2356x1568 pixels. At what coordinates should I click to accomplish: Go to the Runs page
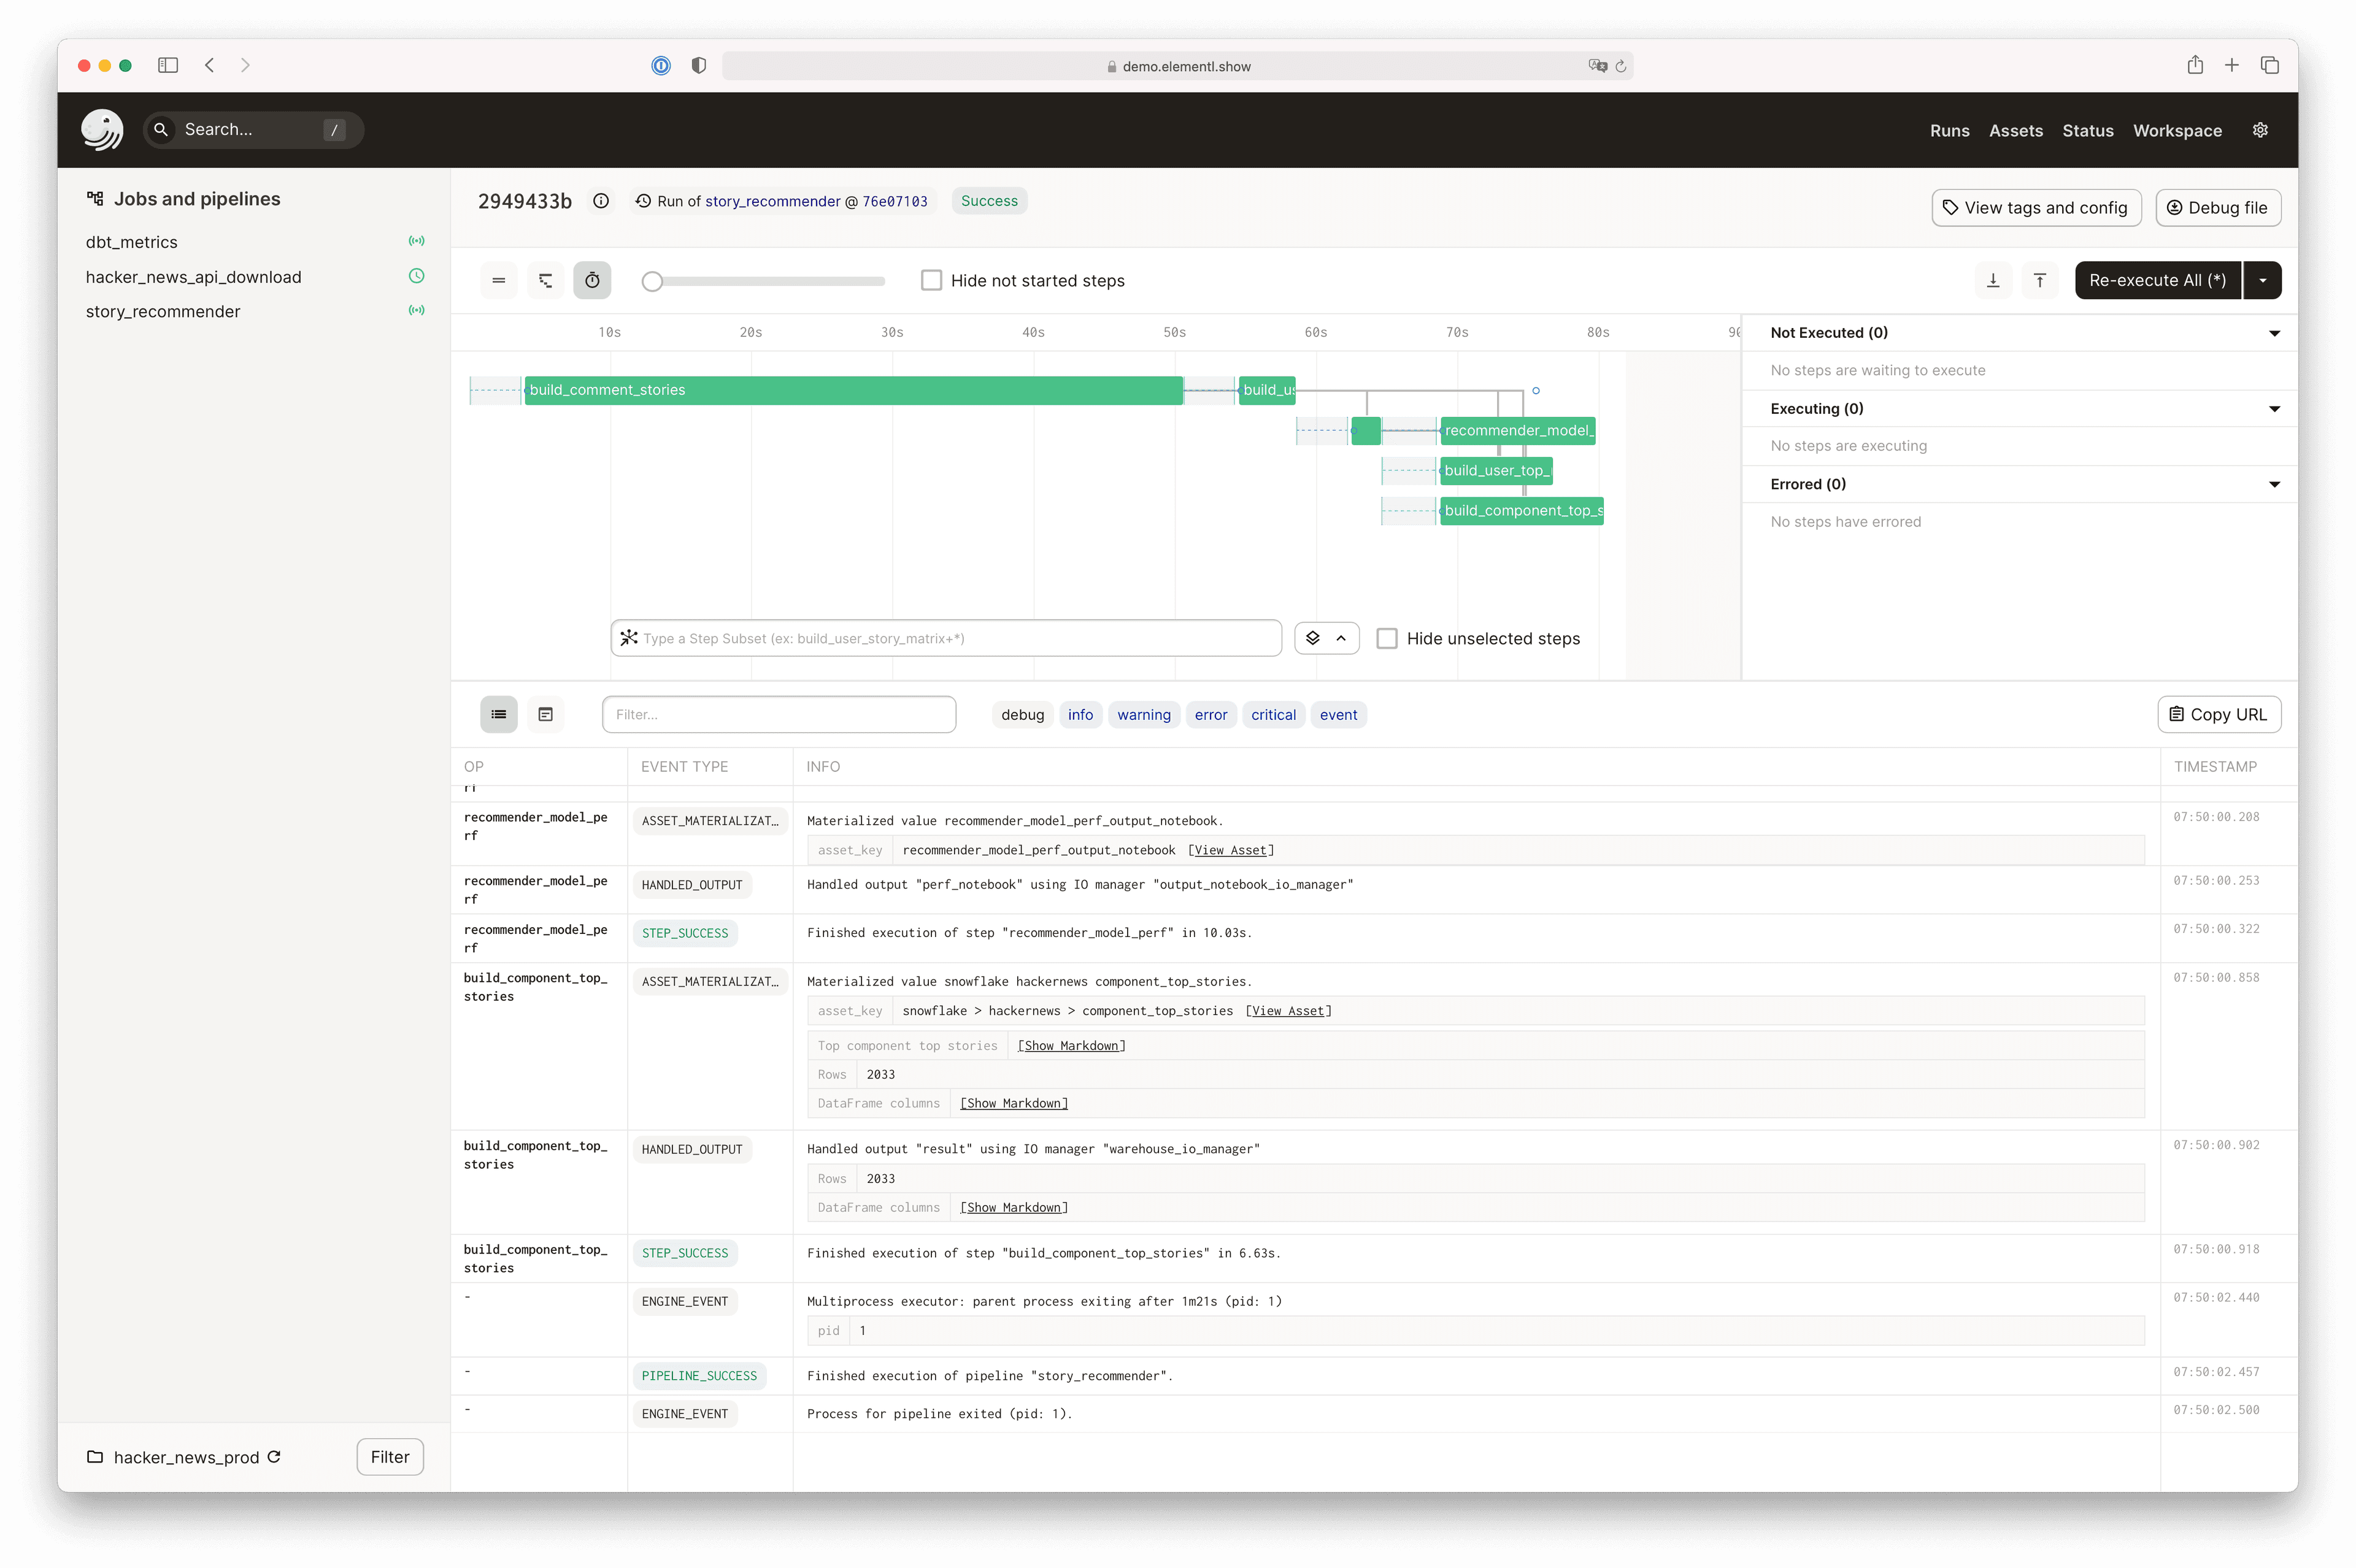[x=1949, y=131]
